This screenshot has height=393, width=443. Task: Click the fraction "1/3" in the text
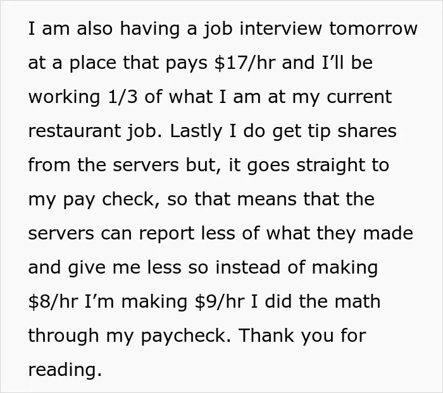123,97
